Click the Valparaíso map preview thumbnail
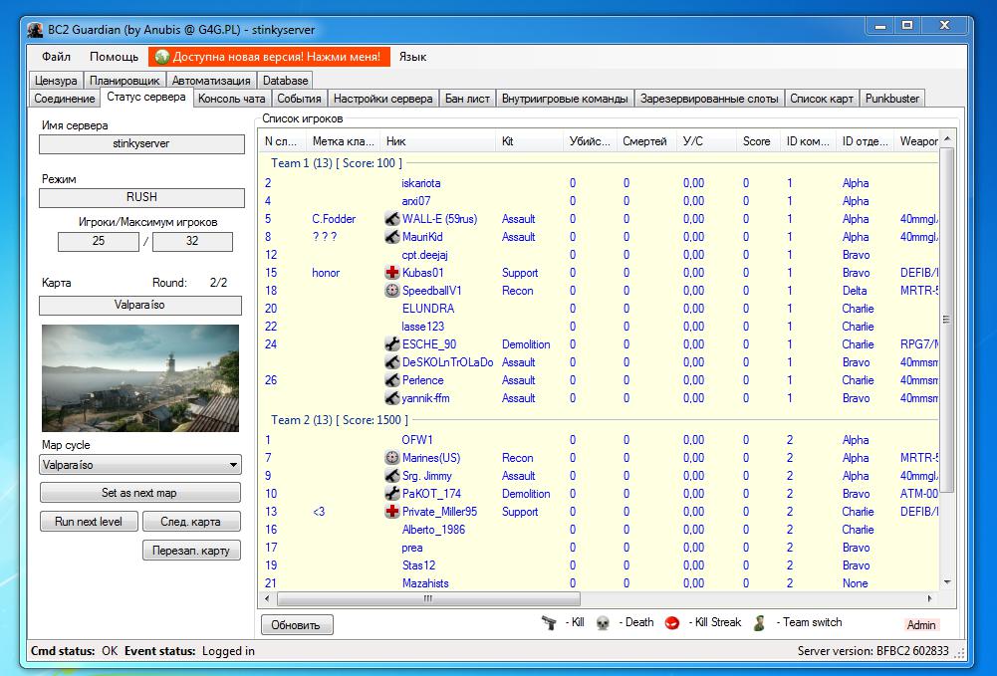997x676 pixels. (140, 377)
